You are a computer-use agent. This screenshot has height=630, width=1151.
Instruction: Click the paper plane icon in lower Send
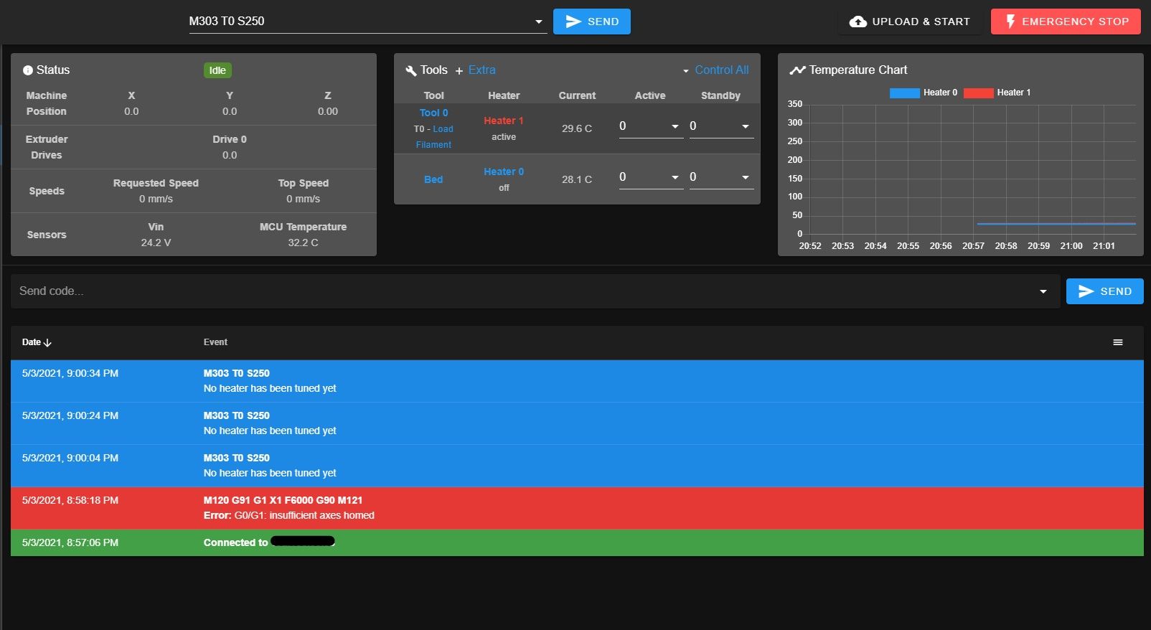(1086, 291)
